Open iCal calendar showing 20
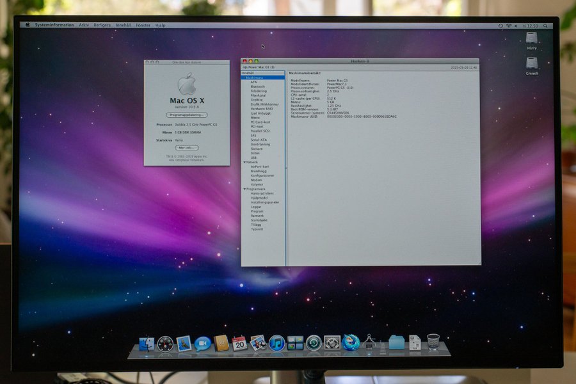Screen dimensions: 576x384 click(239, 344)
